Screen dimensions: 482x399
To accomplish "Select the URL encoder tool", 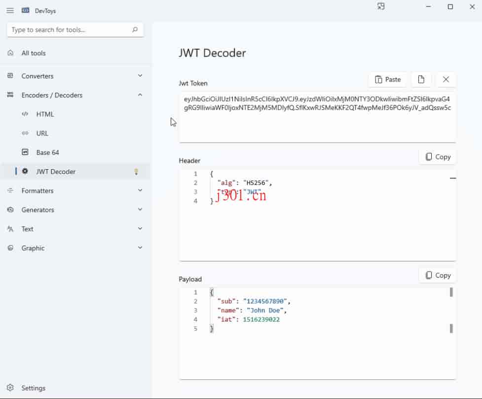I will [75, 133].
